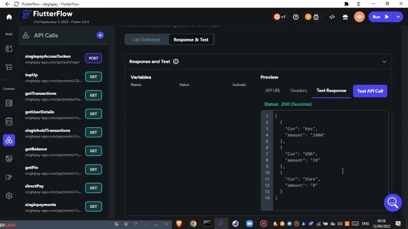
Task: Select the Test Response tab
Action: click(x=331, y=90)
